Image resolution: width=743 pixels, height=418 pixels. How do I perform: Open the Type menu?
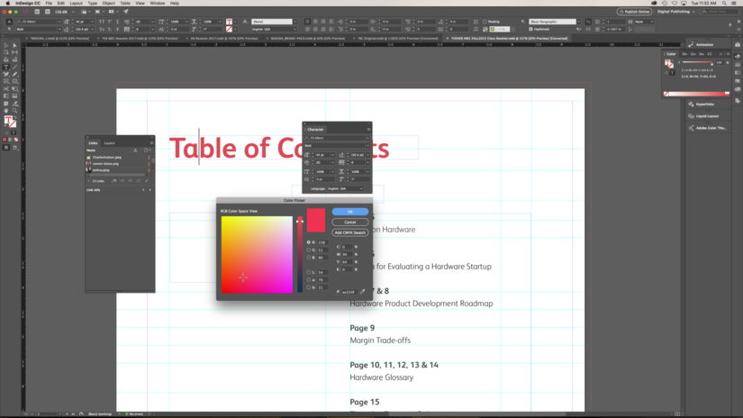coord(93,4)
